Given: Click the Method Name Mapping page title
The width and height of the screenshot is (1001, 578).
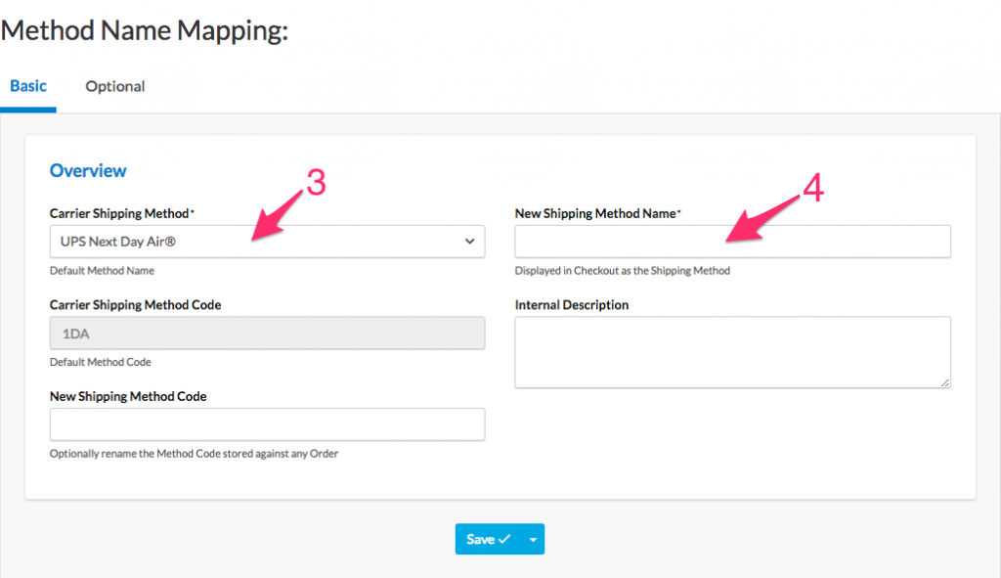Looking at the screenshot, I should [x=145, y=30].
